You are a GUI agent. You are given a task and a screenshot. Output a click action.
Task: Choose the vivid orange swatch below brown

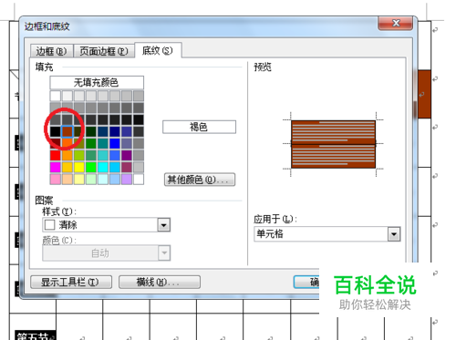[x=67, y=143]
